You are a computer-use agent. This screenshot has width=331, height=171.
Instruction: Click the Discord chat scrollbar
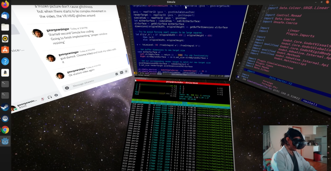(127, 59)
